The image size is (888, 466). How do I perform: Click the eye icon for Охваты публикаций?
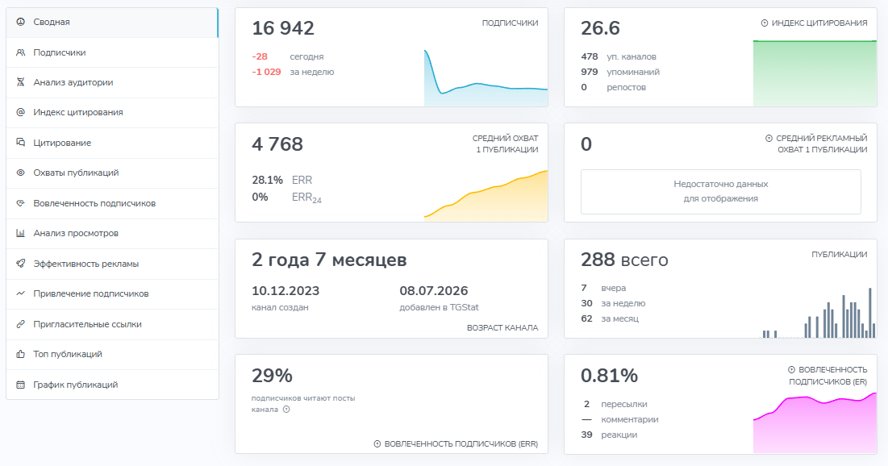(x=20, y=173)
